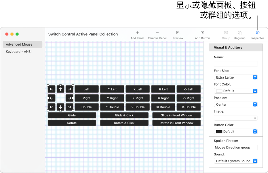Select the right arrow button
This screenshot has height=173, width=268.
[x=69, y=98]
